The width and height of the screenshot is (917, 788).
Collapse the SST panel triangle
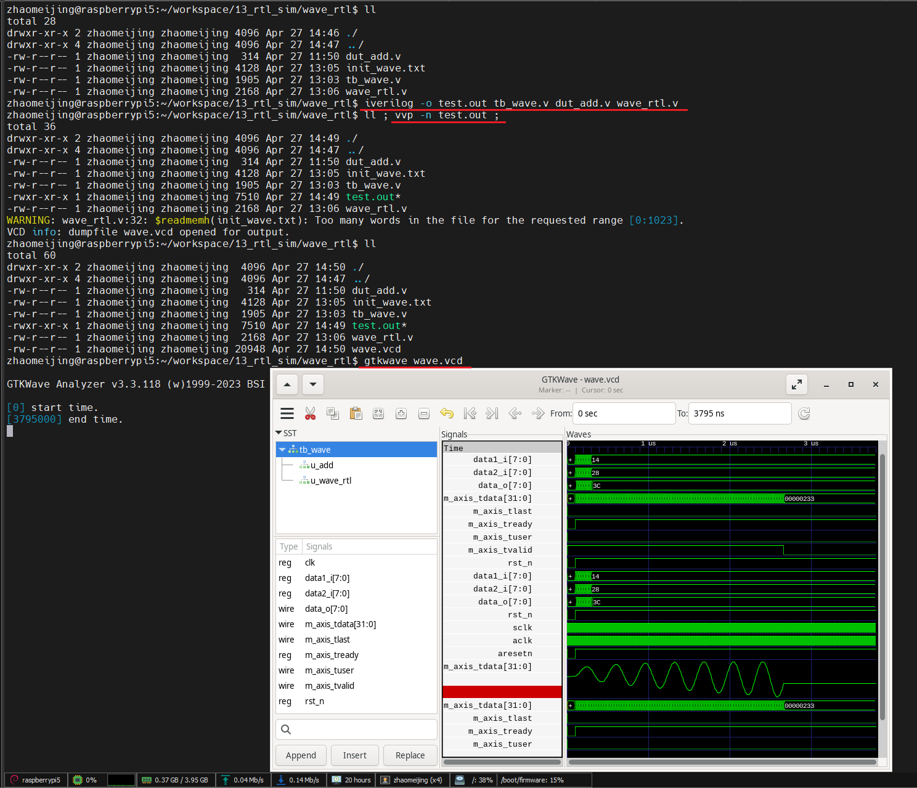(279, 433)
